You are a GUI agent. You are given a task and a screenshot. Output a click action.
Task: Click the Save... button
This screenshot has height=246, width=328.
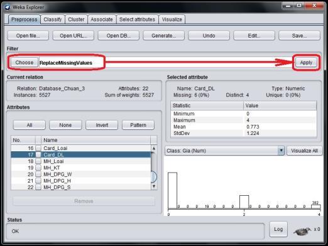click(299, 36)
